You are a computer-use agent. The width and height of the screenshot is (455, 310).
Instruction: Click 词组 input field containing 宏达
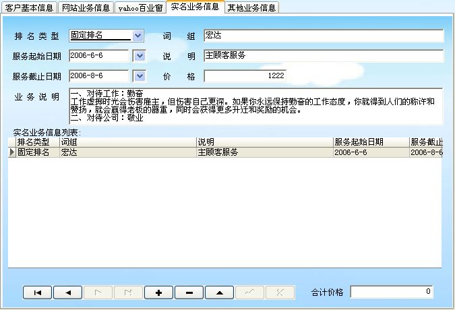pos(324,36)
